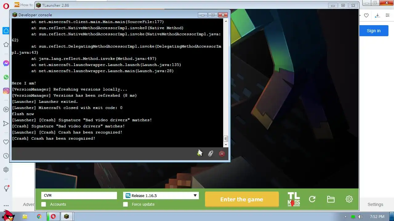This screenshot has width=394, height=221.
Task: Open the yellow folder taskbar icon
Action: click(25, 217)
